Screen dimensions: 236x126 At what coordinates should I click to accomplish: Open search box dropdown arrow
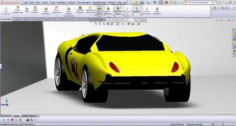tap(216, 3)
